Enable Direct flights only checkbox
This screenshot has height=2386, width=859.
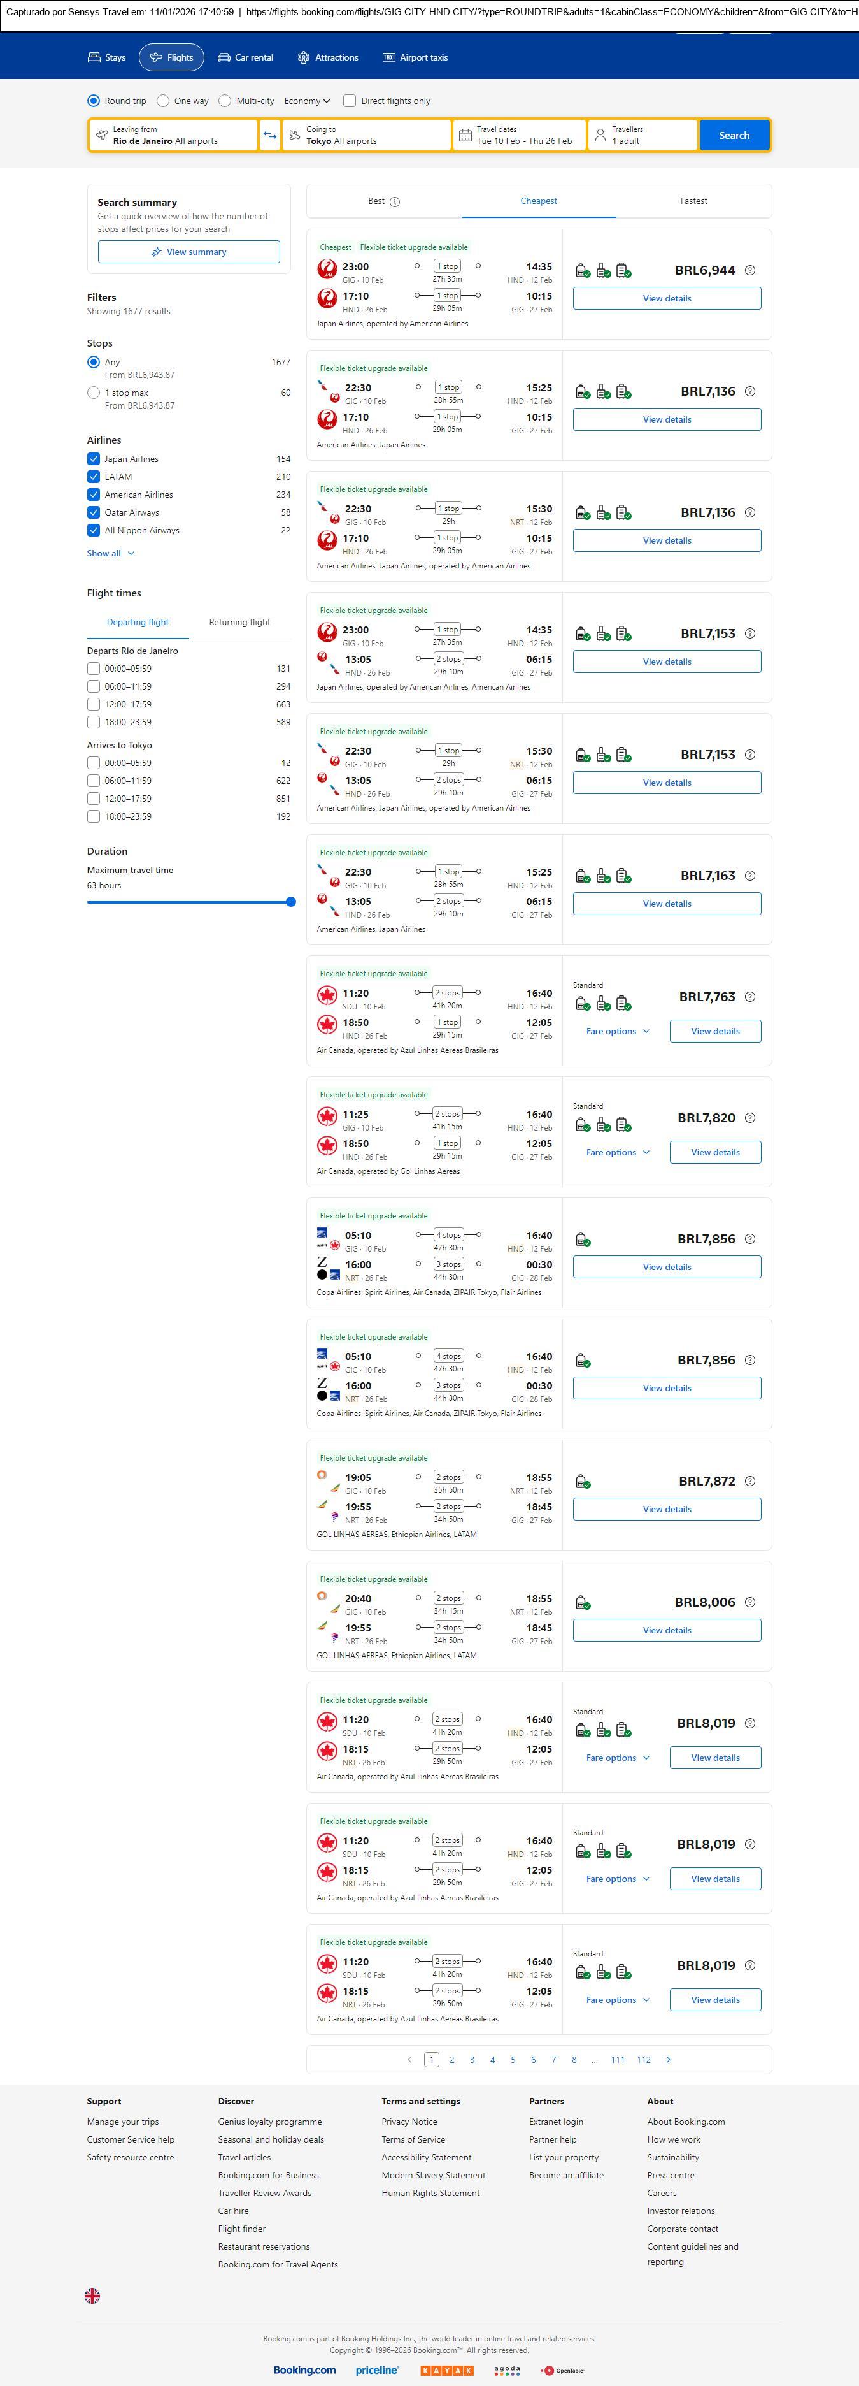(x=350, y=101)
